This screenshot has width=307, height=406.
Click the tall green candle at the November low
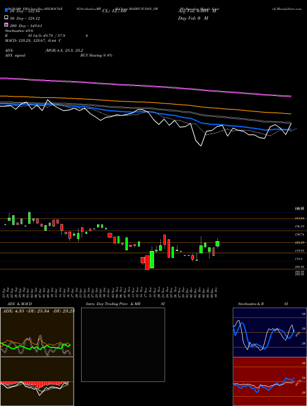coord(152,260)
